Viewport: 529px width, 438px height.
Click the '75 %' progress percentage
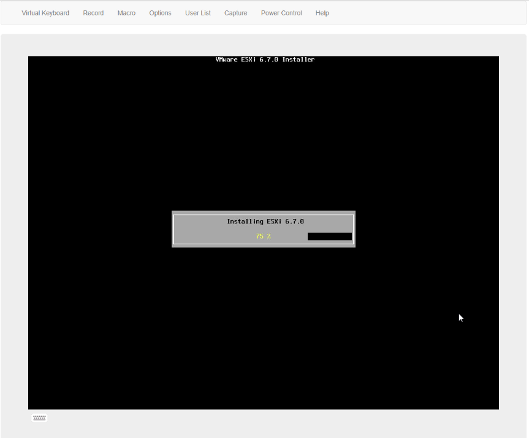(263, 236)
